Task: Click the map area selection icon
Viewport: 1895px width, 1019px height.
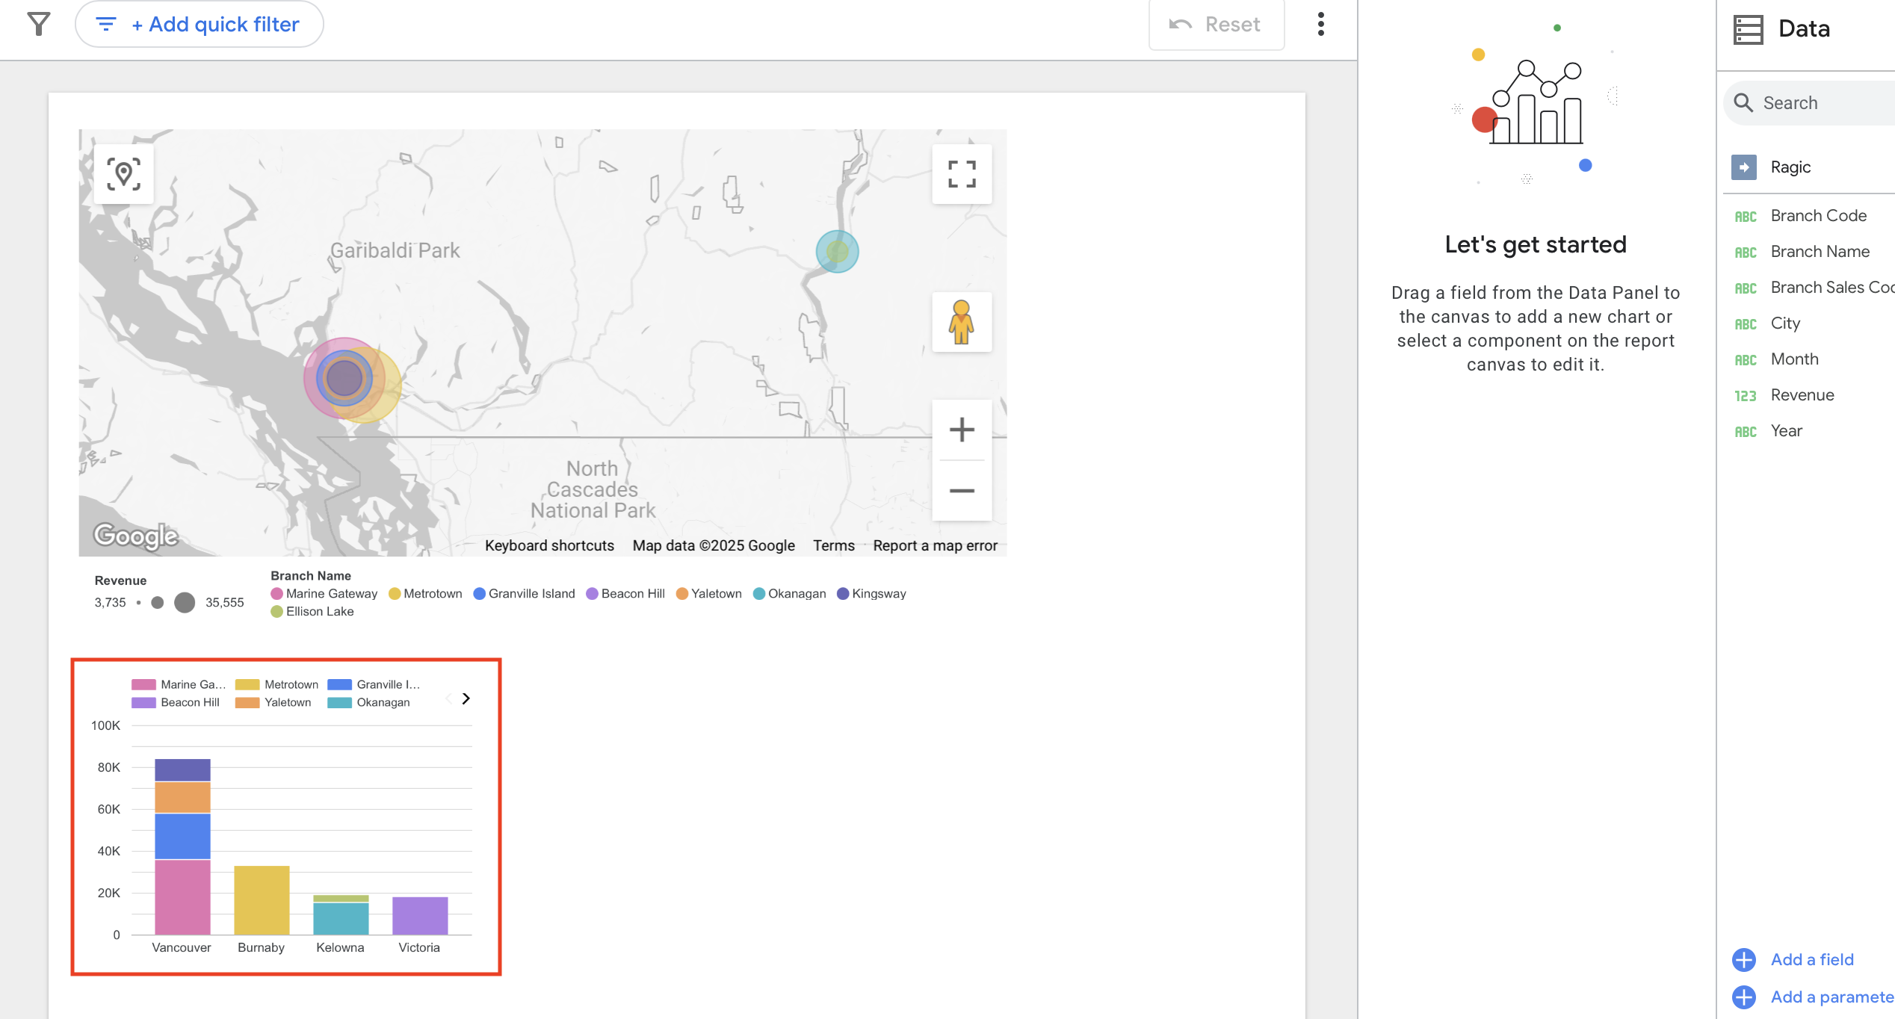Action: click(123, 173)
